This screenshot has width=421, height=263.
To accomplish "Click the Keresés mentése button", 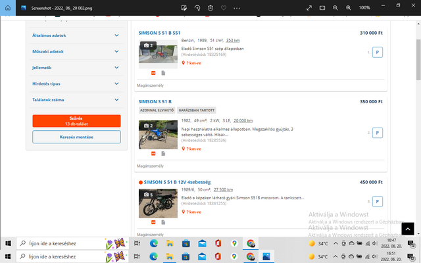I will (76, 137).
